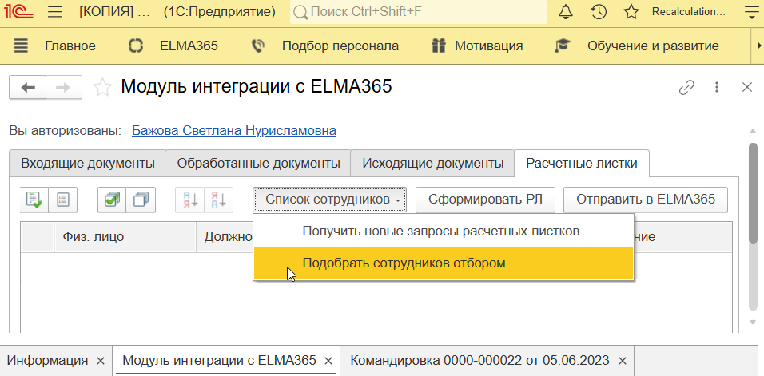This screenshot has width=764, height=376.
Task: Click the search field Поиск
Action: click(x=418, y=12)
